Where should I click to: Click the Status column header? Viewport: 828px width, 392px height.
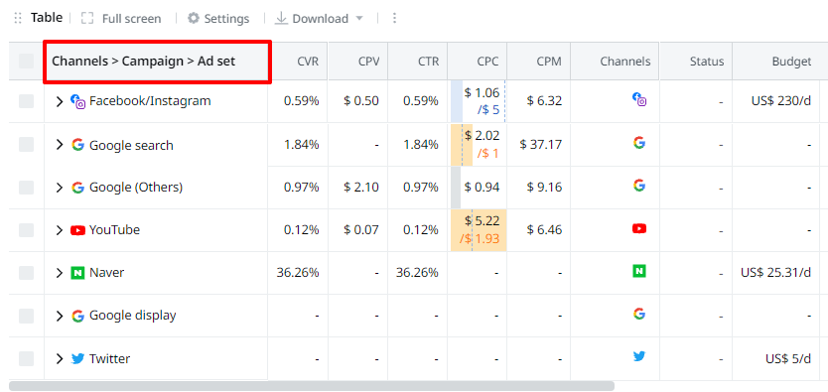696,62
